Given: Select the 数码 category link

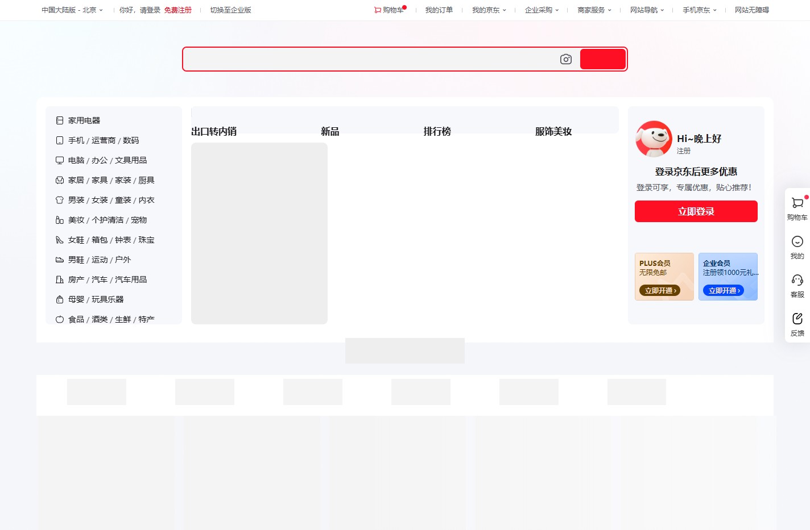Looking at the screenshot, I should pos(131,140).
